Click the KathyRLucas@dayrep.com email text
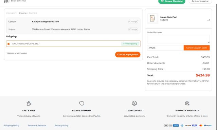The height and width of the screenshot is (130, 217). [x=46, y=22]
